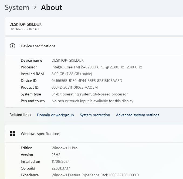
Task: Select the DESKTOP-GI9EDUK name in top card
Action: pos(25,24)
